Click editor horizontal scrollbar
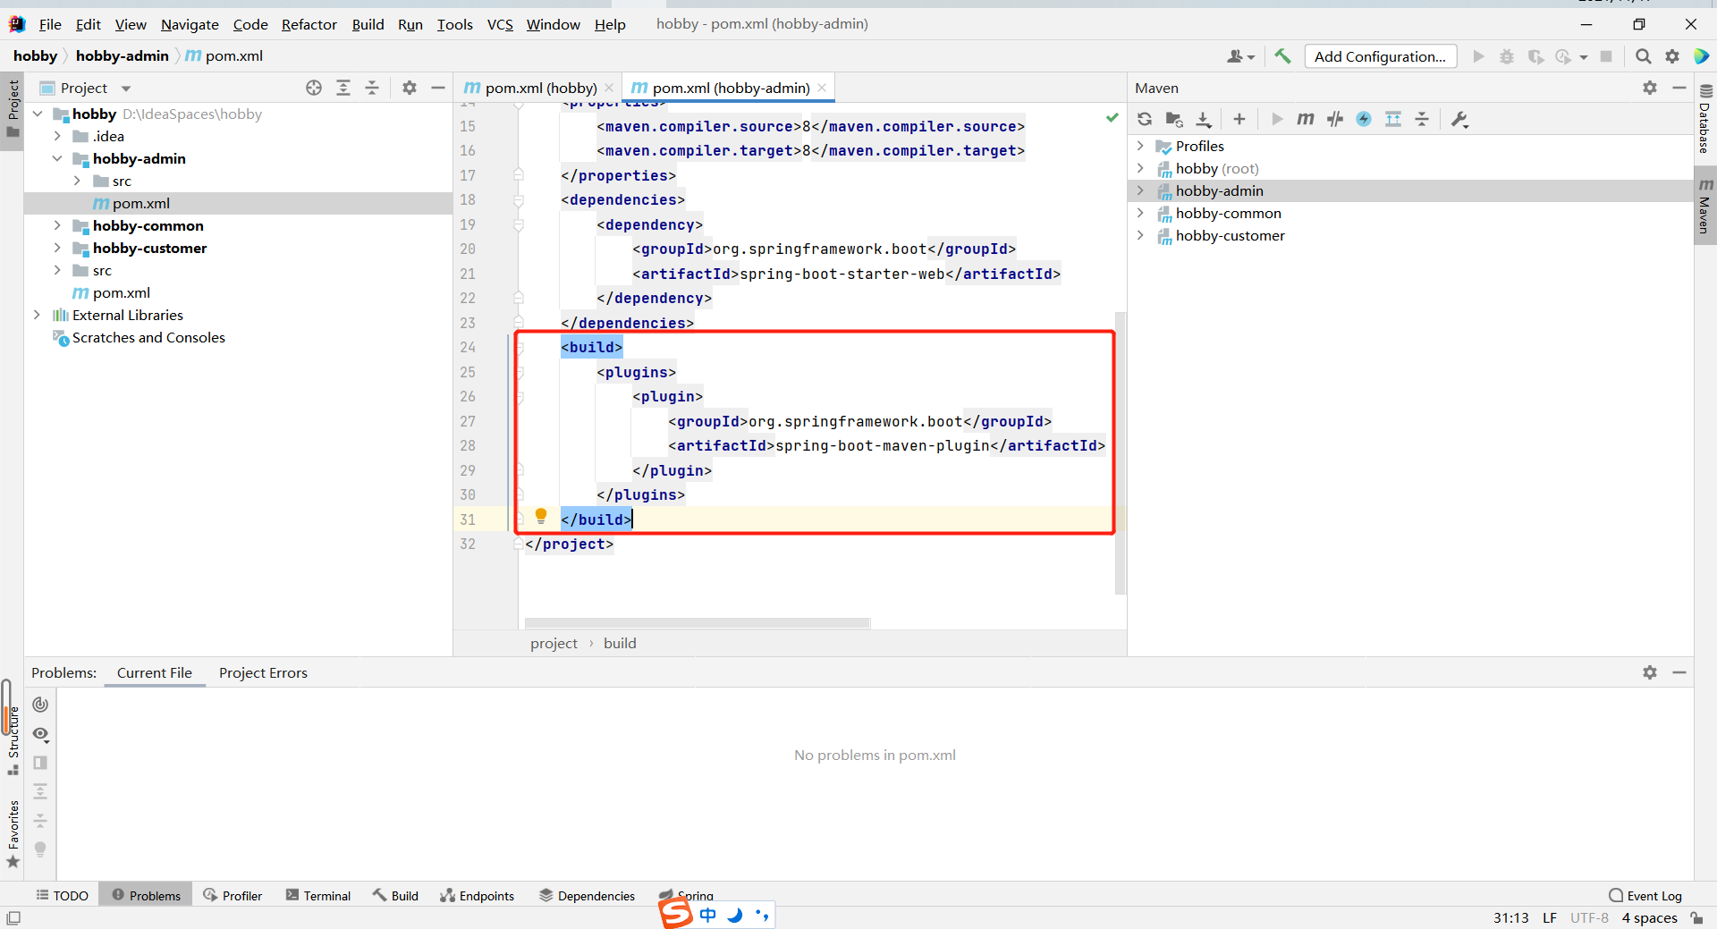 point(698,622)
